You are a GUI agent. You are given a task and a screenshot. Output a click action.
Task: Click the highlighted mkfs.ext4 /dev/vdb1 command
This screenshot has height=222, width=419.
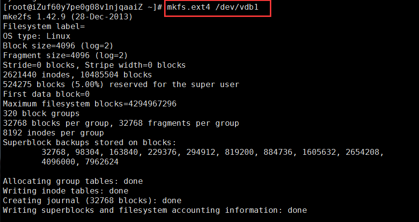click(217, 8)
